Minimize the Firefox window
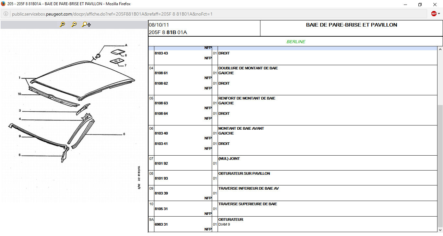The height and width of the screenshot is (236, 443). 405,5
